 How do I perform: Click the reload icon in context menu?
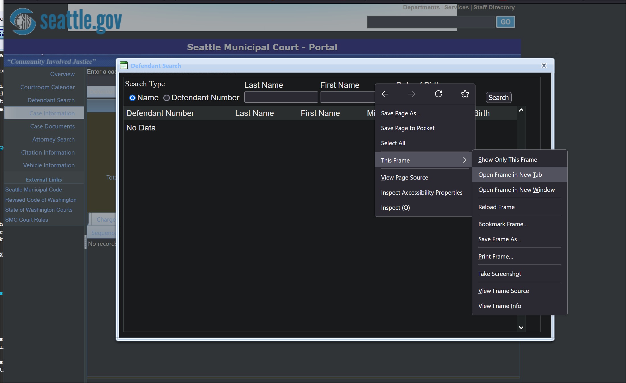tap(438, 94)
